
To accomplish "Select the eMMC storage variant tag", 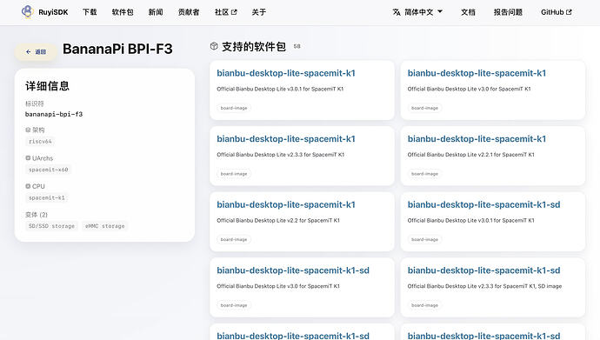I will point(105,226).
